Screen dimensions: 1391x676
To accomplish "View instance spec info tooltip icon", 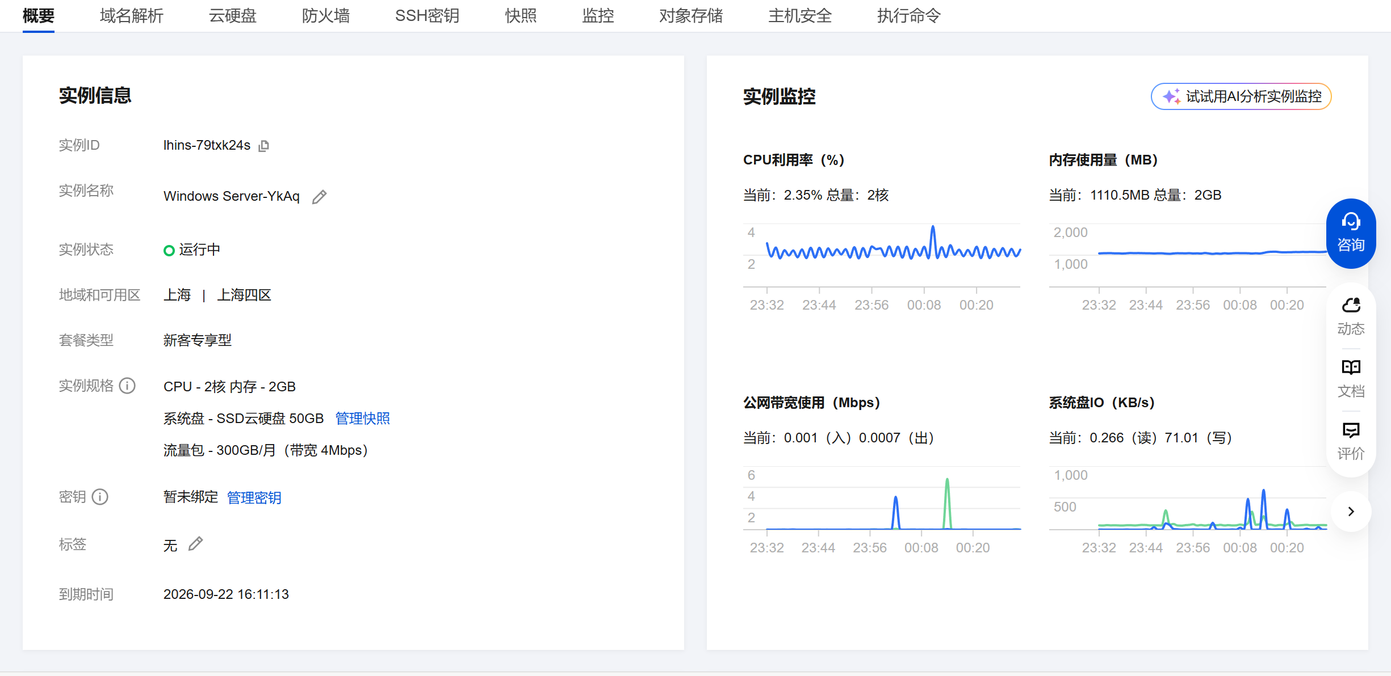I will coord(127,386).
